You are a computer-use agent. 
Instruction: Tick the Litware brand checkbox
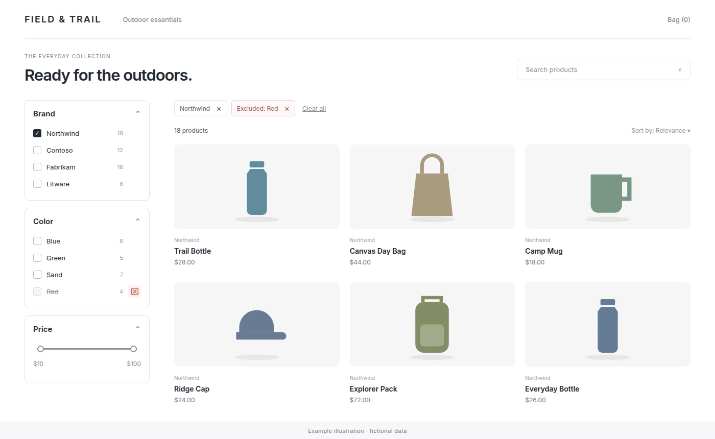tap(37, 184)
